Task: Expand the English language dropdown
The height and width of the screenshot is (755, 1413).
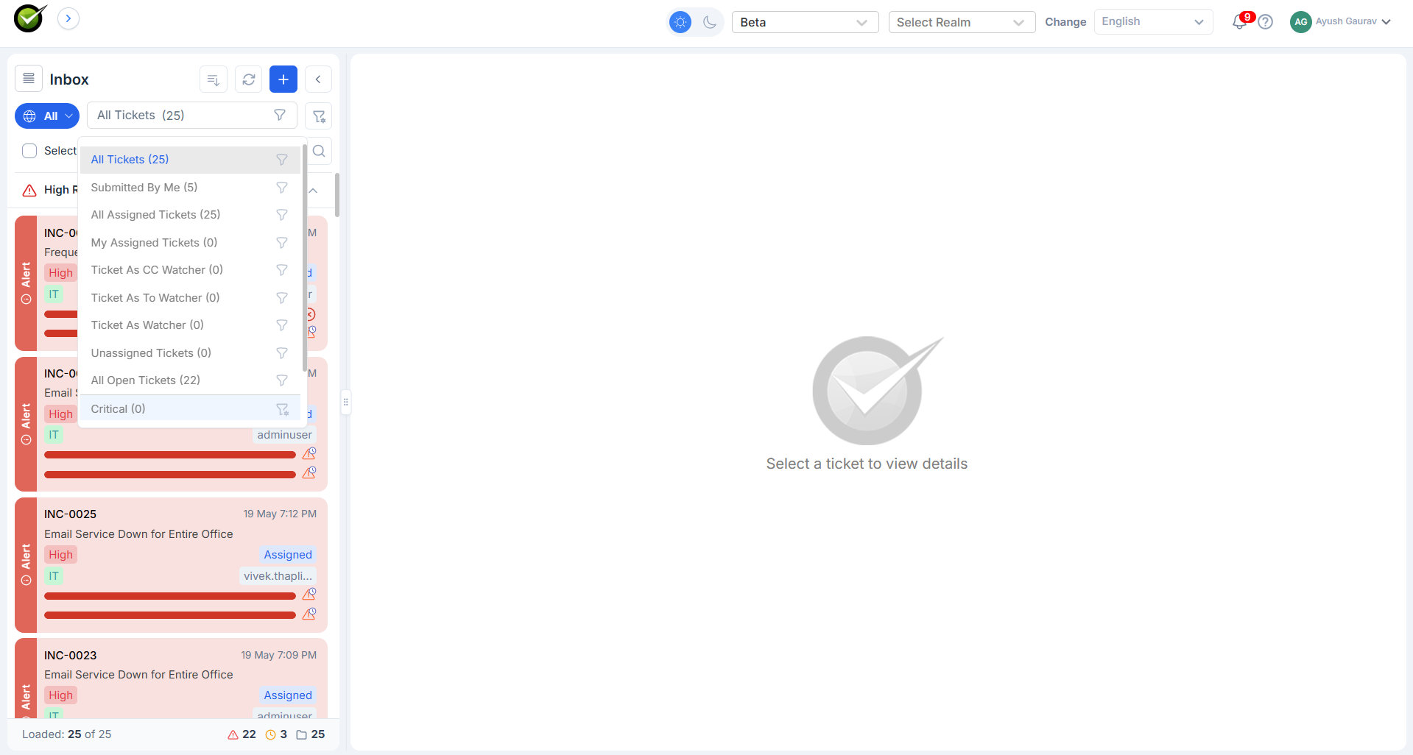Action: [1154, 22]
